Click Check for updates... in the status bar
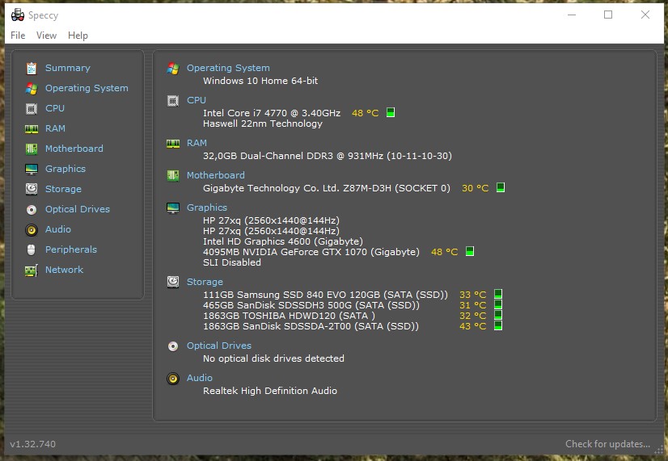This screenshot has width=668, height=461. 607,444
